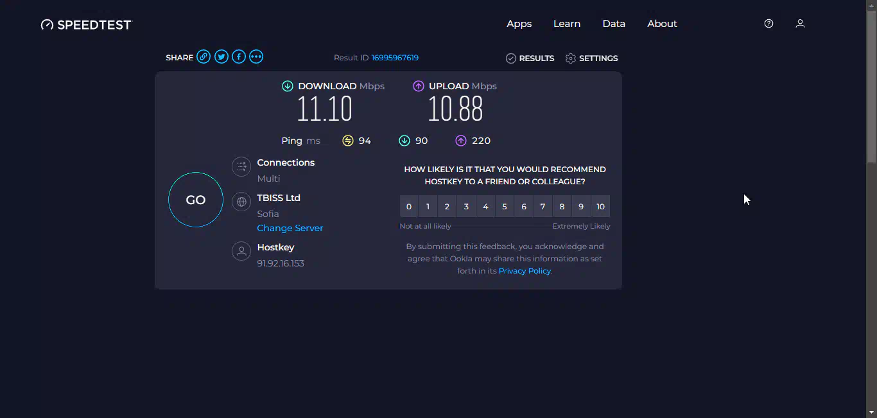877x418 pixels.
Task: Copy result link share icon
Action: click(x=204, y=57)
